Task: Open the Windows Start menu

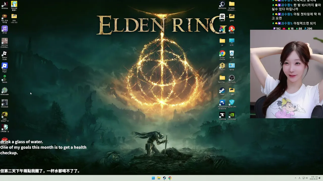Action: 153,178
